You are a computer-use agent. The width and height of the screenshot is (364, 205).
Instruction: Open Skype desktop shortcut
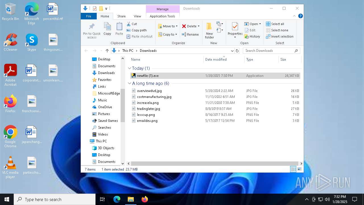(32, 42)
